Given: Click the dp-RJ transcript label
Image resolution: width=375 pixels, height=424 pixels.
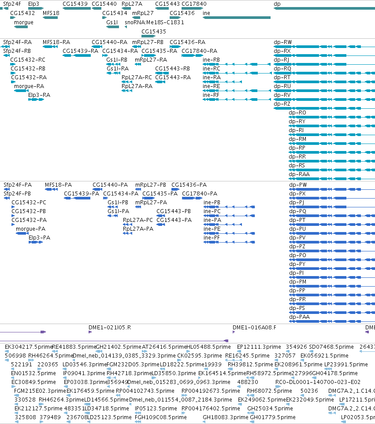Looking at the screenshot, I should (x=282, y=60).
